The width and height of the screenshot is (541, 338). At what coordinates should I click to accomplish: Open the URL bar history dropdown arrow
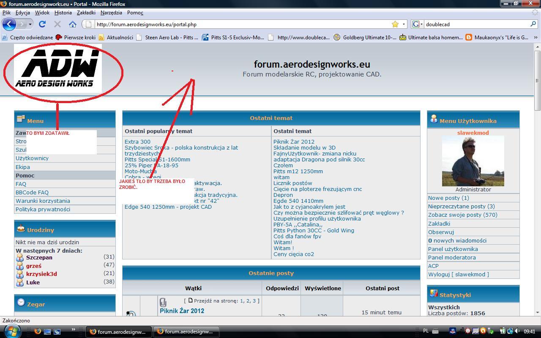(404, 24)
